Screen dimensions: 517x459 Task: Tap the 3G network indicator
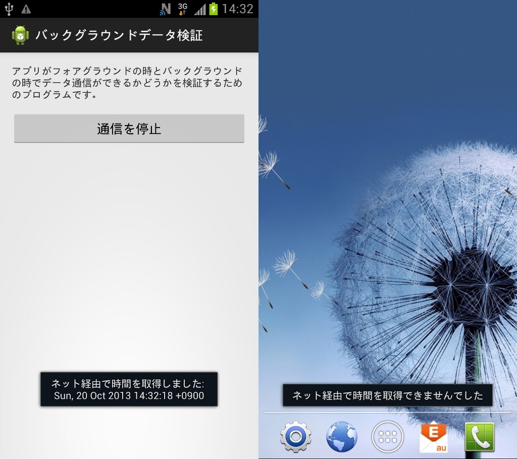(x=183, y=8)
